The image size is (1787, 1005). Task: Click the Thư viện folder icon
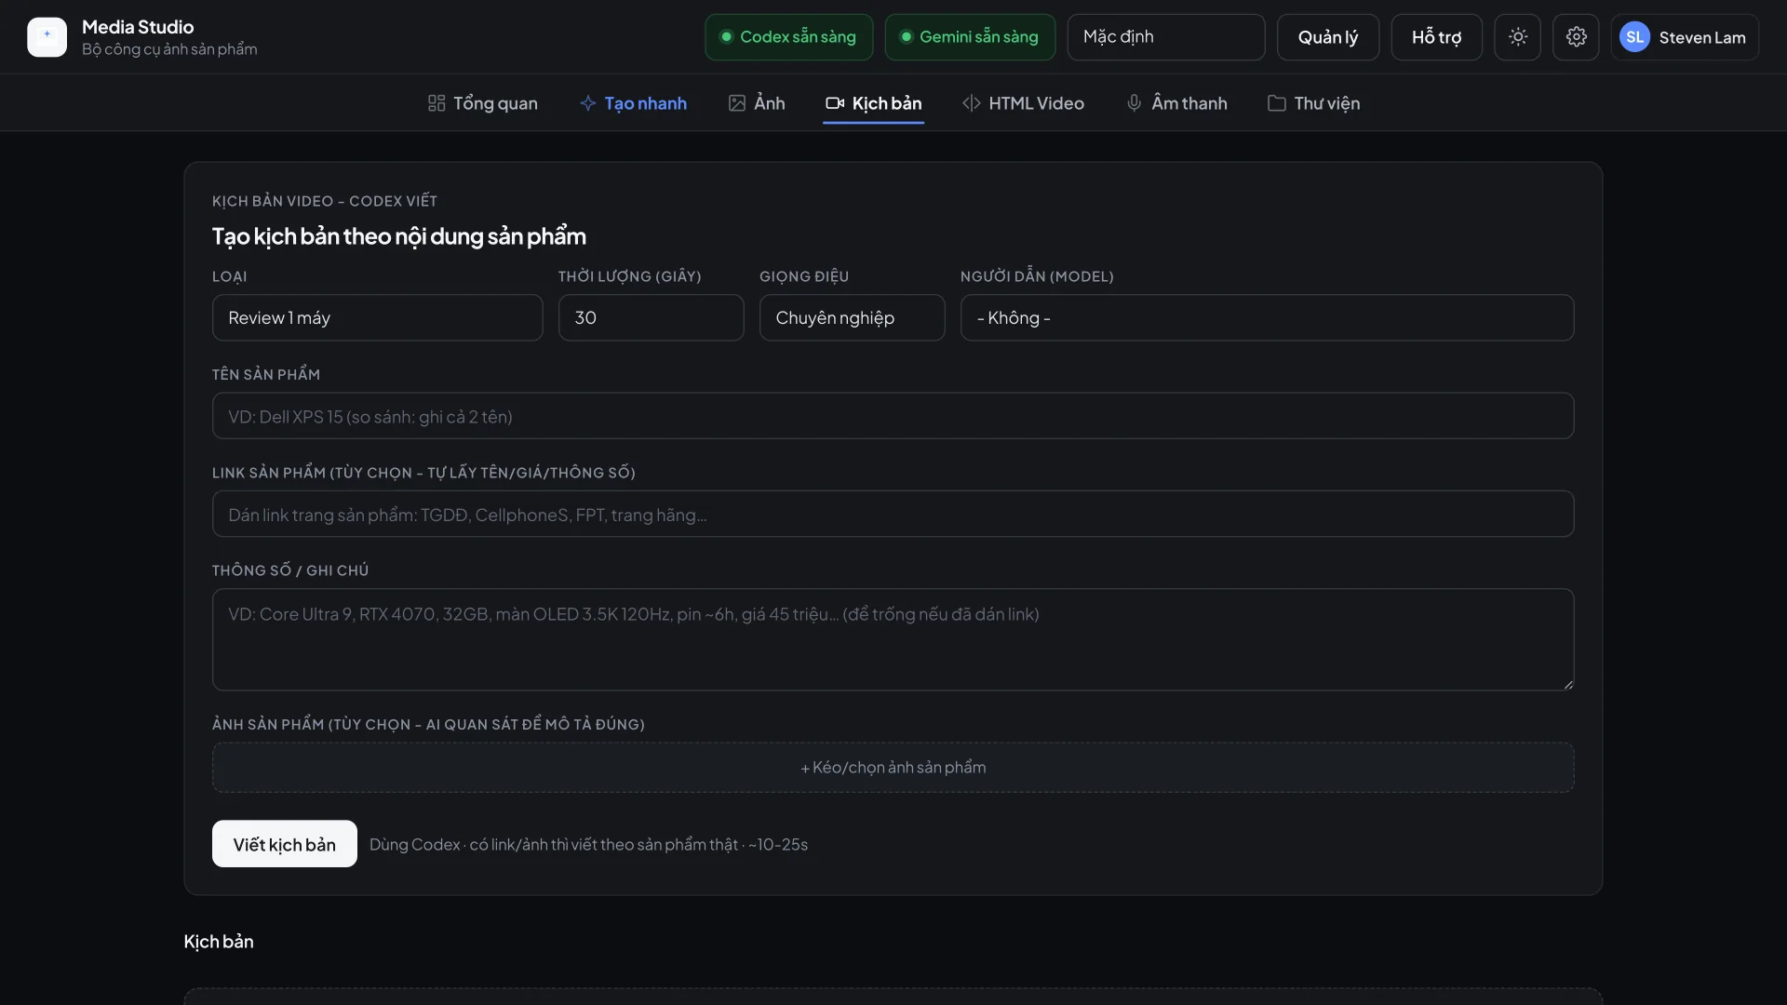(x=1277, y=103)
